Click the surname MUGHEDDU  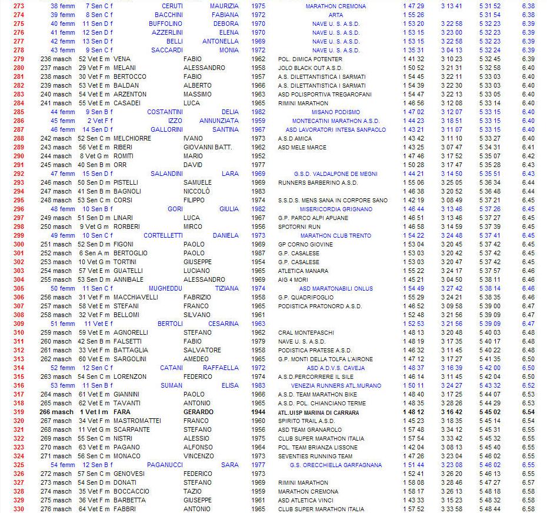(x=165, y=289)
